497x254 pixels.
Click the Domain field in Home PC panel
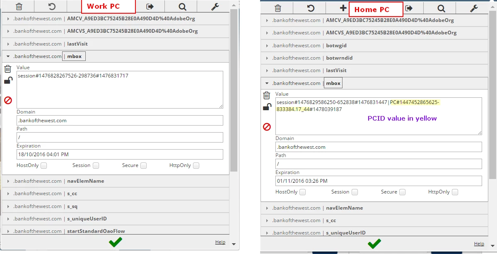point(379,147)
